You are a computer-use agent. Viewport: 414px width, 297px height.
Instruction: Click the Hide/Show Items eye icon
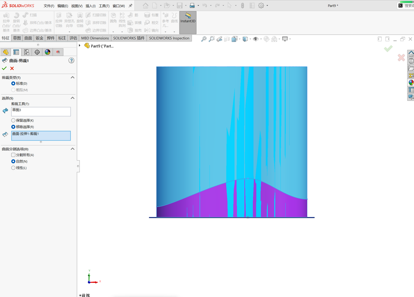(256, 39)
